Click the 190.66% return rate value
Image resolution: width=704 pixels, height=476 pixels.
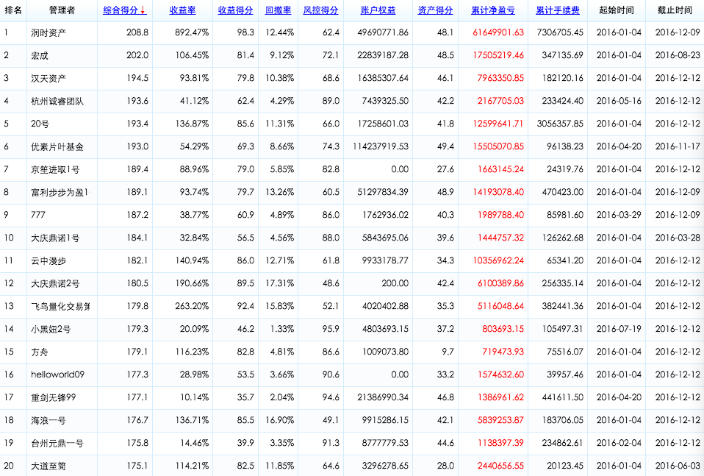pyautogui.click(x=192, y=283)
